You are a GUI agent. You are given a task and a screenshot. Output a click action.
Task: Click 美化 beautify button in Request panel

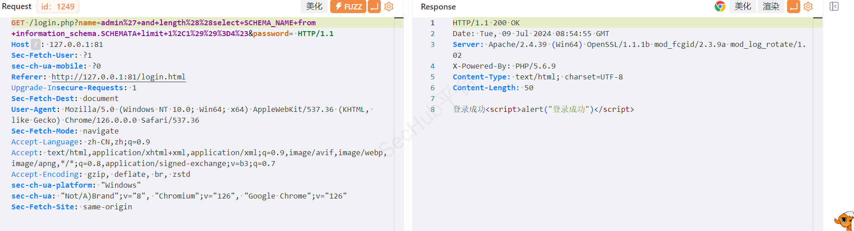(x=314, y=7)
